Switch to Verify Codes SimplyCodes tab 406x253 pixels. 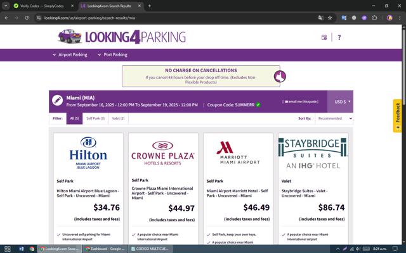tap(42, 6)
